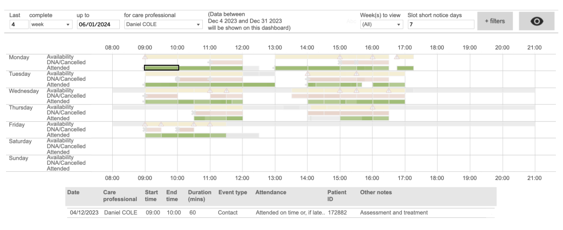Select the 04/12/2023 appointment table row

click(280, 212)
